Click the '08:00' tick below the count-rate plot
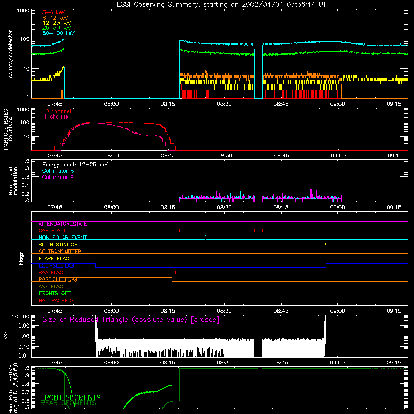The height and width of the screenshot is (414, 414). (111, 104)
